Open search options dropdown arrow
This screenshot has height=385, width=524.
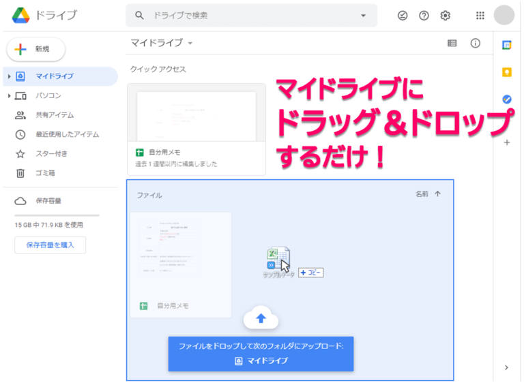point(363,16)
